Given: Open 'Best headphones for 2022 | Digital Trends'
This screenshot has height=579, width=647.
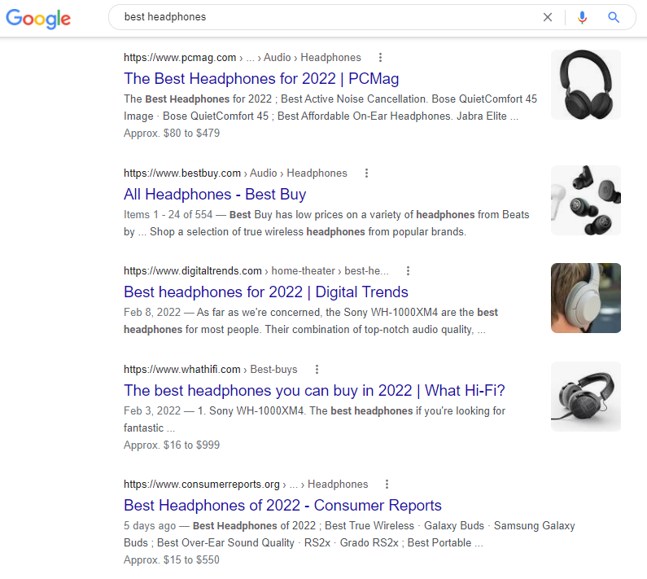Looking at the screenshot, I should pyautogui.click(x=266, y=292).
